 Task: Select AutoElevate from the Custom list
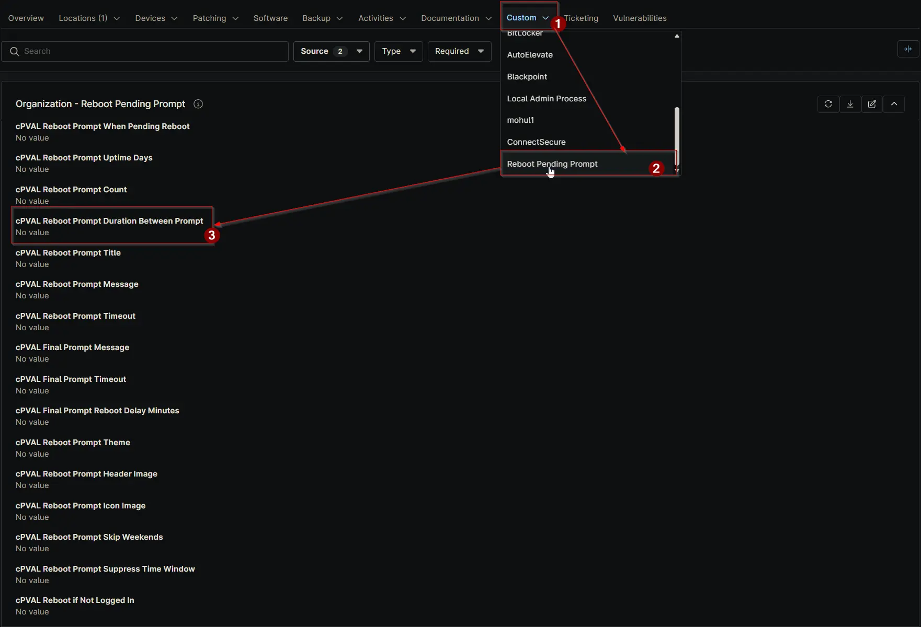tap(530, 55)
